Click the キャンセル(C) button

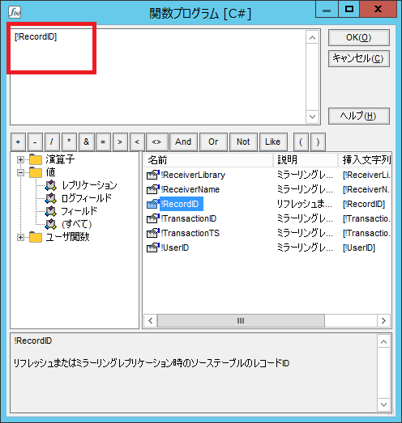coord(359,58)
